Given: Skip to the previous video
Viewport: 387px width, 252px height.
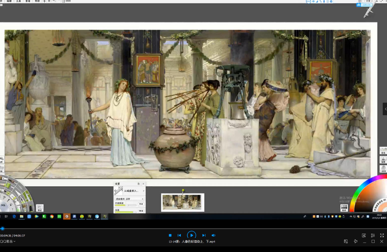Looking at the screenshot, I should tap(180, 235).
